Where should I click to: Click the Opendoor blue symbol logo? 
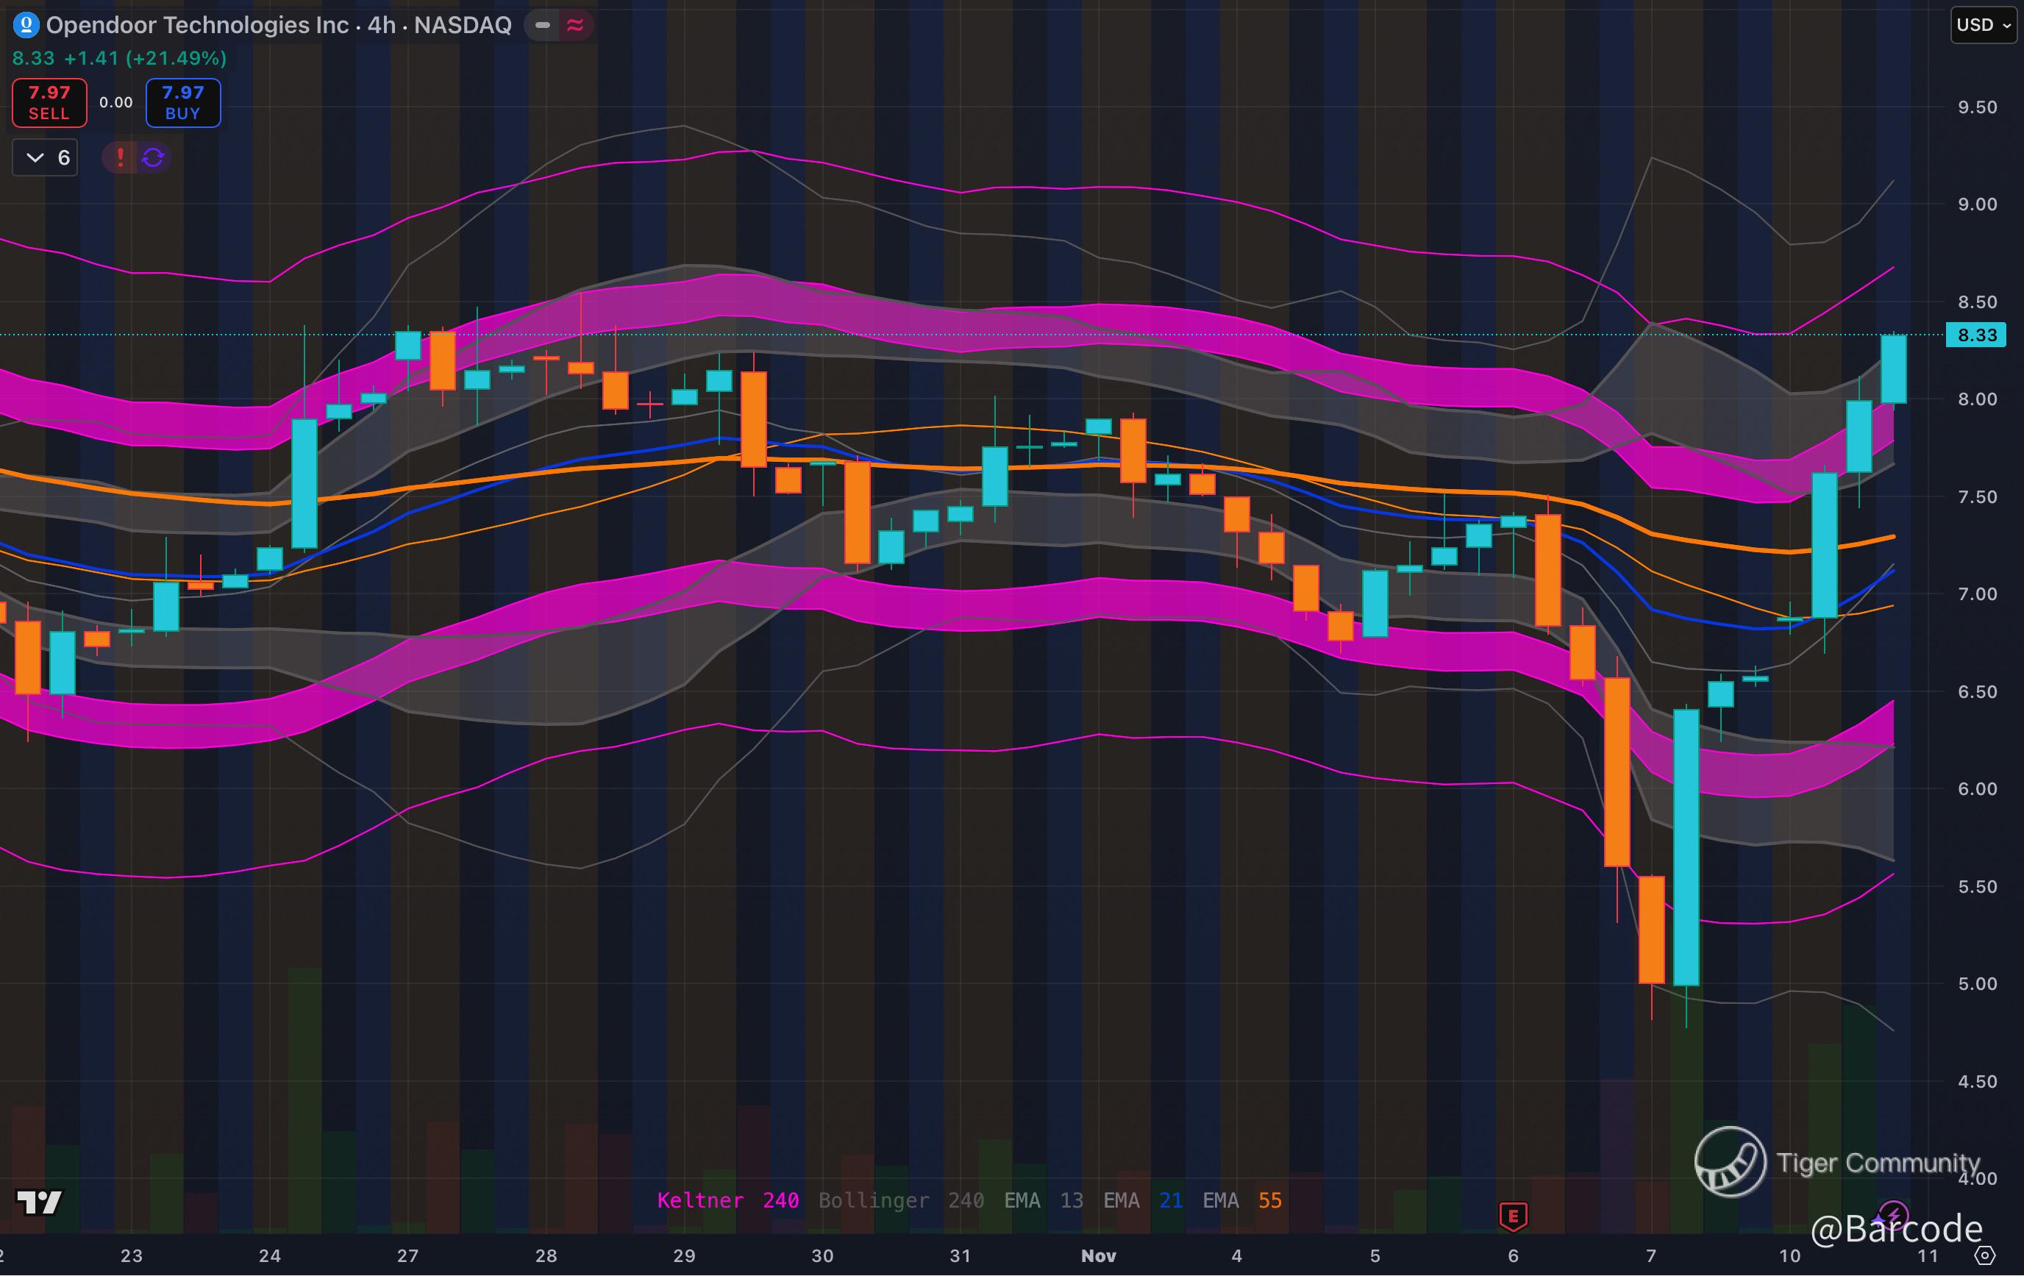tap(26, 25)
